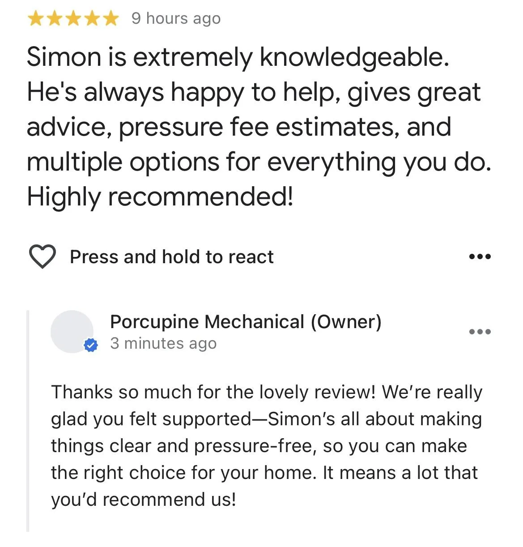Click the 'Highly recommended!' line
Image resolution: width=523 pixels, height=547 pixels.
click(x=160, y=197)
